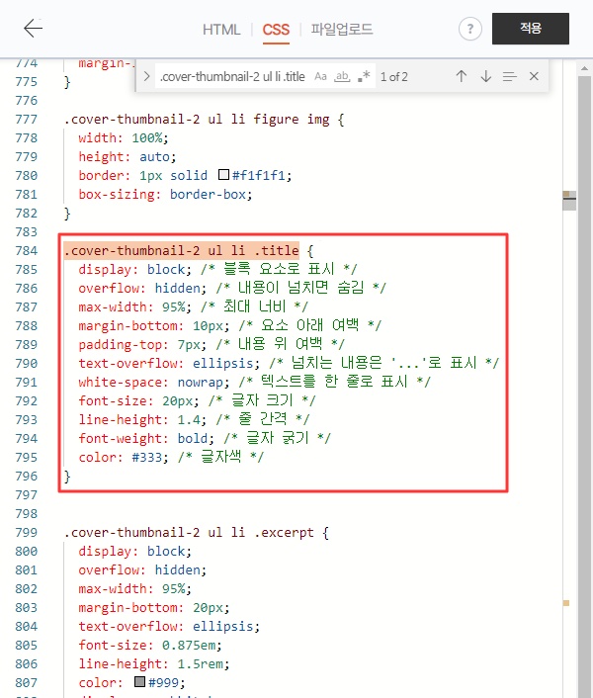Image resolution: width=593 pixels, height=698 pixels.
Task: Click 'max-width: 95%;' on line 787
Action: (134, 307)
